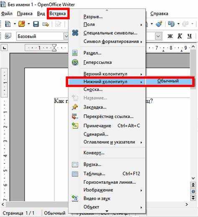The image size is (198, 217).
Task: Click the Navigation circle button
Action: (193, 191)
